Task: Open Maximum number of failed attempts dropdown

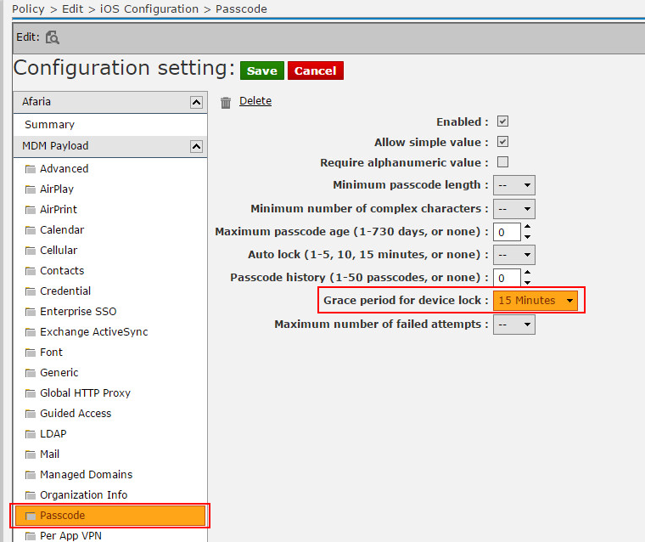Action: pos(514,325)
